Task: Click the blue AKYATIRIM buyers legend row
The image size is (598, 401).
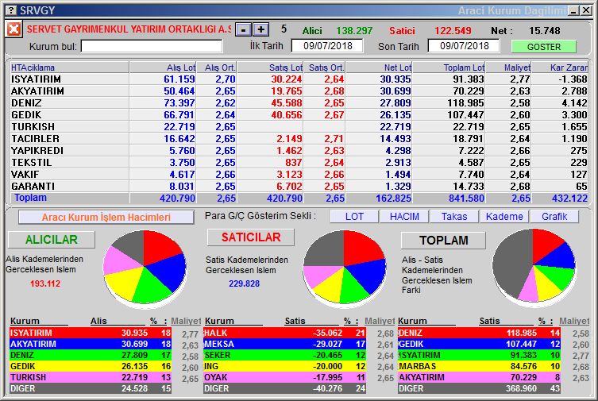Action: coord(91,344)
